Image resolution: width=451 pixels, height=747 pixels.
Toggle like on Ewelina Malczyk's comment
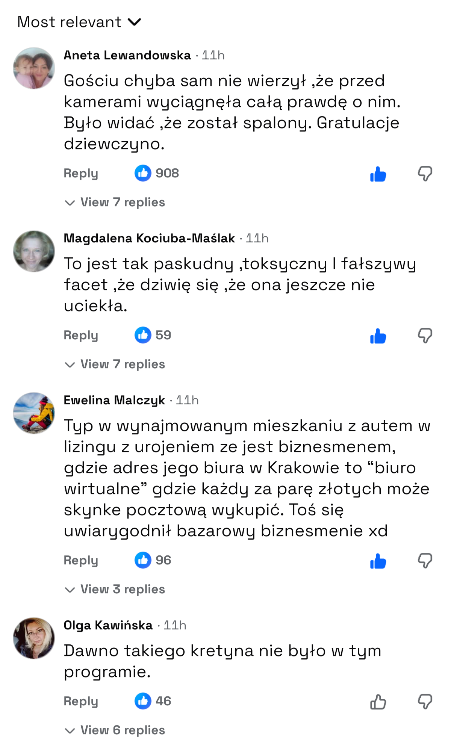(378, 561)
